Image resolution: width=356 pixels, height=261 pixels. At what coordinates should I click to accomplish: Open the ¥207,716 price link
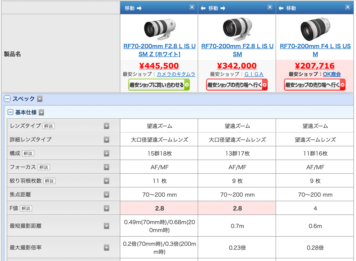[315, 66]
